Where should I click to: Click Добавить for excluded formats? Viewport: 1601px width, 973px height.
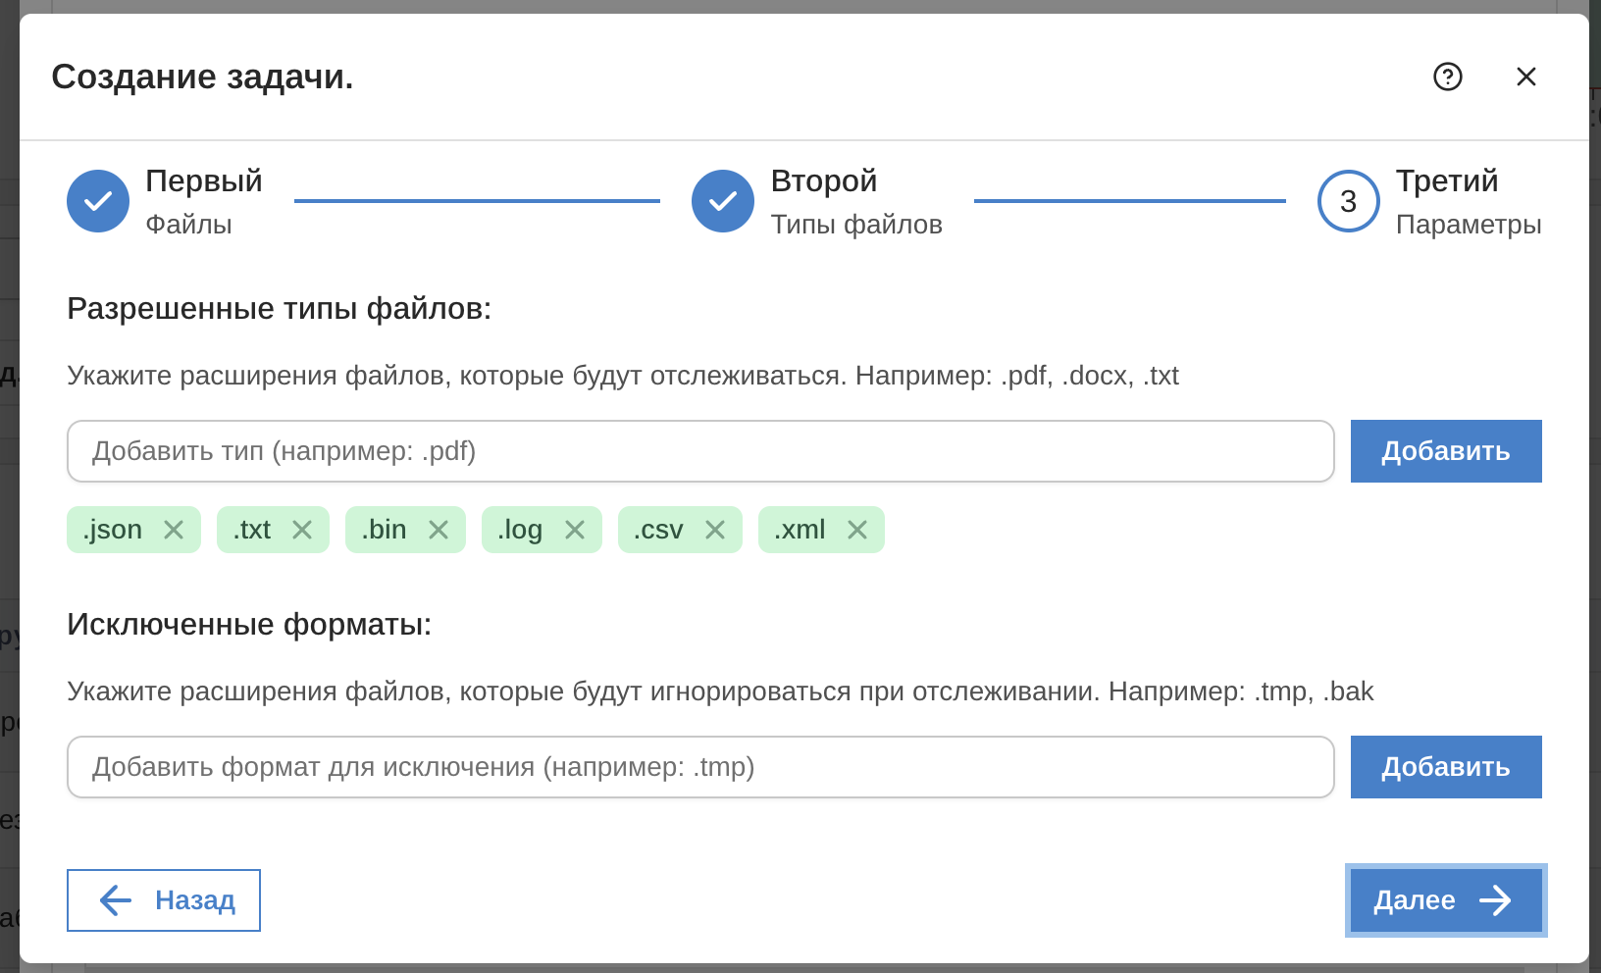1445,767
